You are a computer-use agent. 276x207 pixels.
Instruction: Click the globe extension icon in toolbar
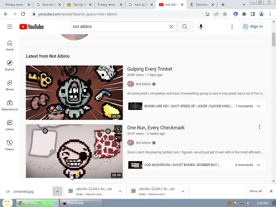coord(236,14)
